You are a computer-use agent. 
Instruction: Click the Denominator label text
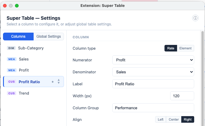click(x=84, y=72)
